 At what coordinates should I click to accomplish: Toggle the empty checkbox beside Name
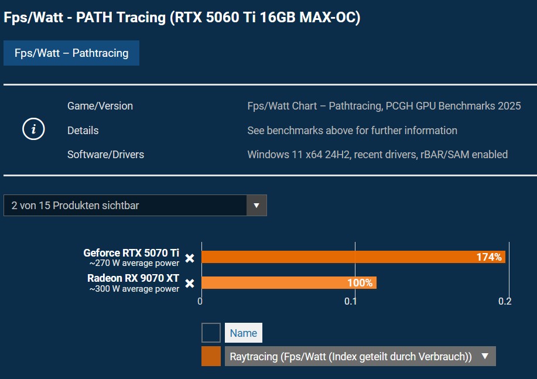tap(211, 333)
